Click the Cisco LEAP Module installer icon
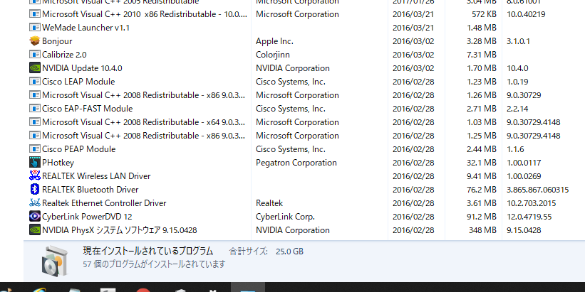The height and width of the screenshot is (292, 585). coord(35,82)
